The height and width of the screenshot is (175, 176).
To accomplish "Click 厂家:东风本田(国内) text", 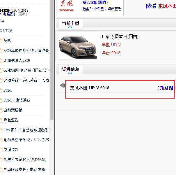I will pyautogui.click(x=120, y=36).
